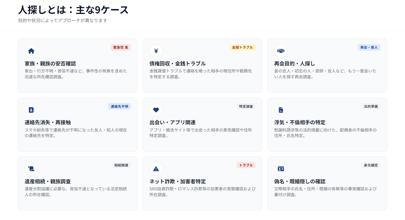The width and height of the screenshot is (405, 220).
Task: Click the 法的準備 badge
Action: coord(371,107)
